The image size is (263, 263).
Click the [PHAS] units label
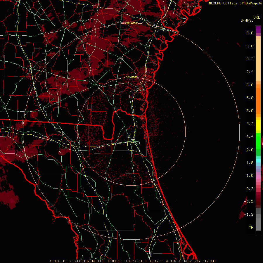[x=247, y=20]
